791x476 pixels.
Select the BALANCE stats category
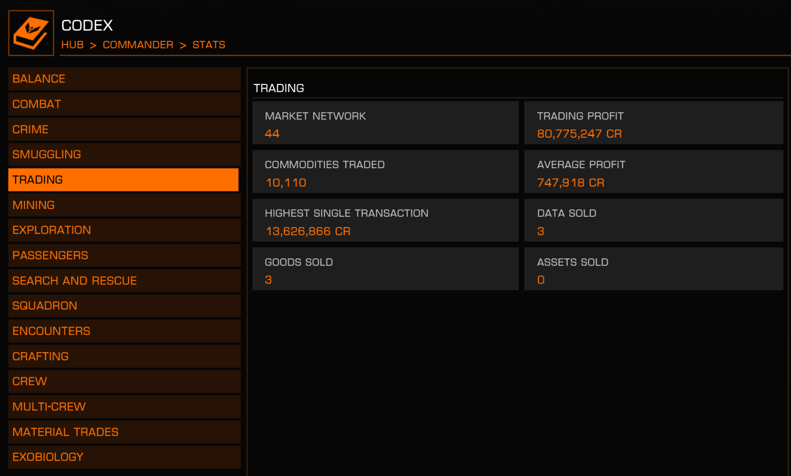click(x=124, y=79)
